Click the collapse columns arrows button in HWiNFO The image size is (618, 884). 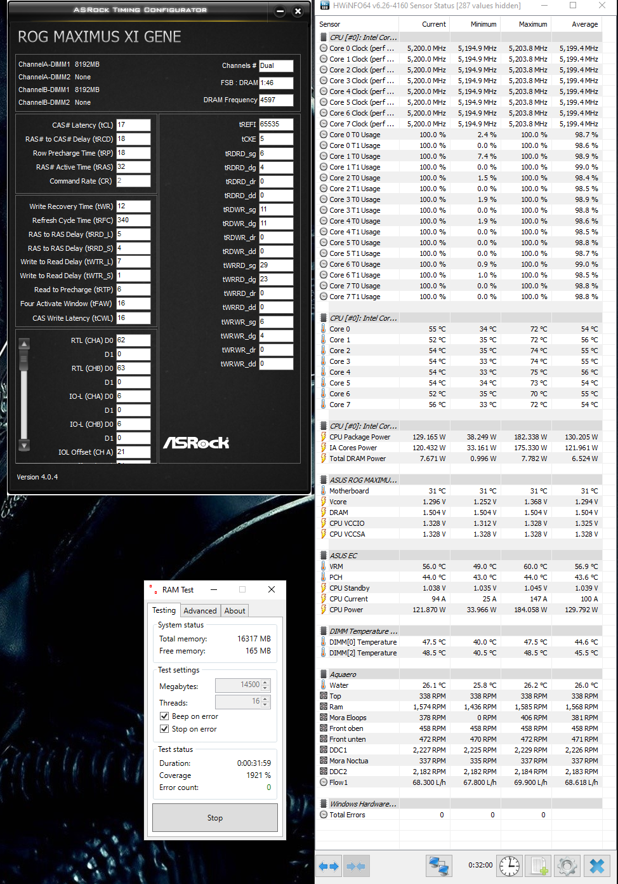pyautogui.click(x=356, y=866)
